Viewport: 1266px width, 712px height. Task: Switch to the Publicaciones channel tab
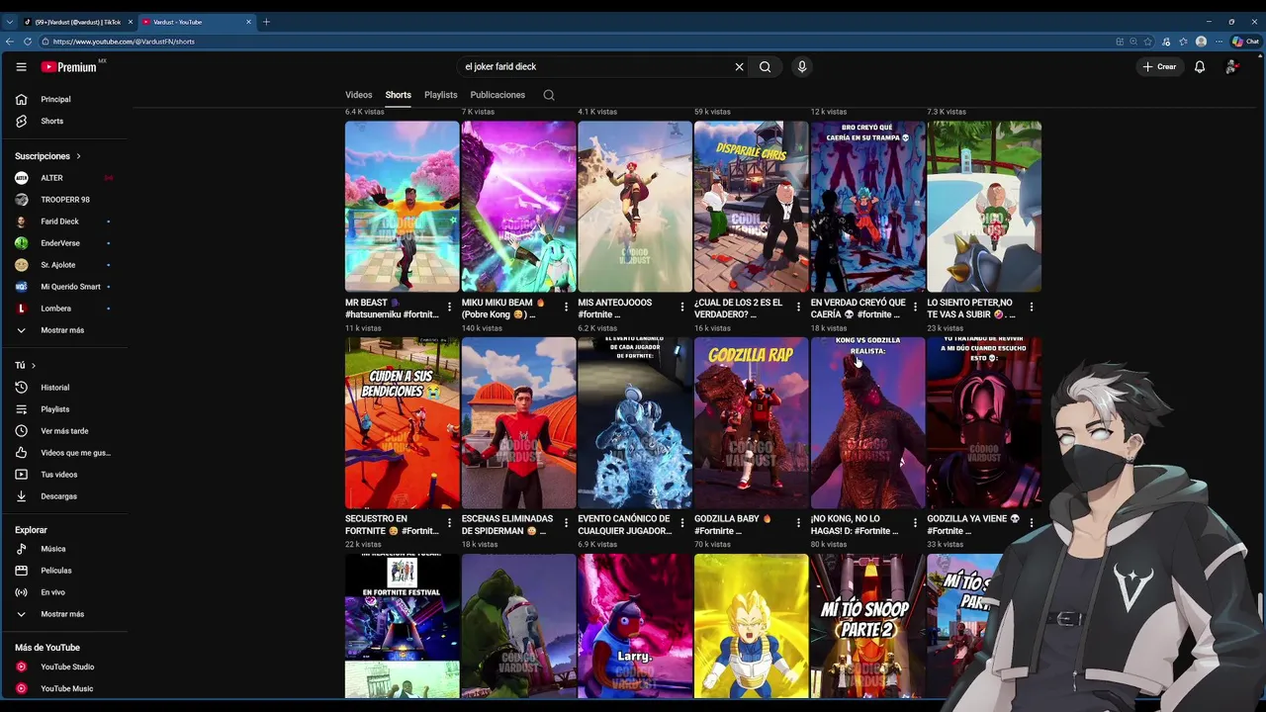(497, 95)
